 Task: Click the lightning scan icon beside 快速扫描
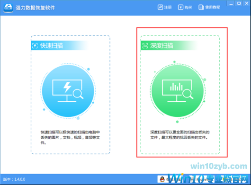35,46
